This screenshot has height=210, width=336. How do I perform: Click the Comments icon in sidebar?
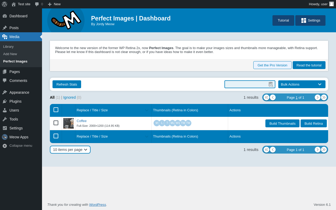(5, 81)
